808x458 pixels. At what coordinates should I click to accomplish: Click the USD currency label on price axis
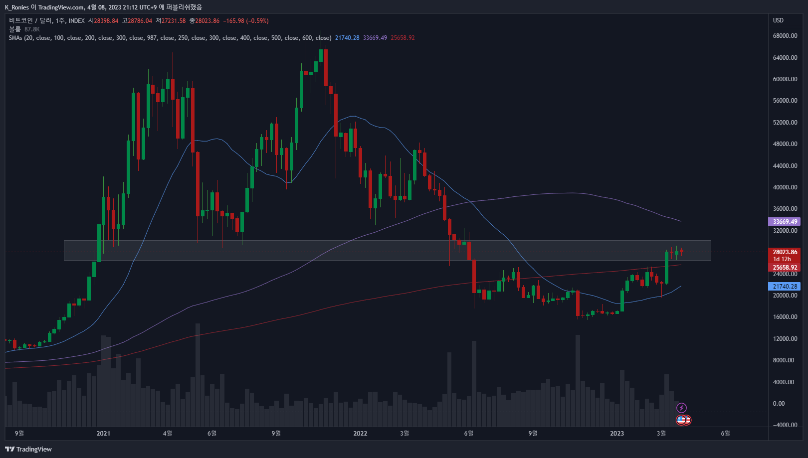pos(778,20)
